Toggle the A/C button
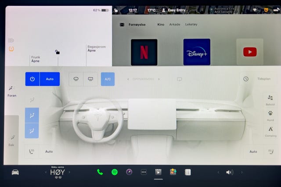This screenshot has width=281, height=187. point(108,79)
